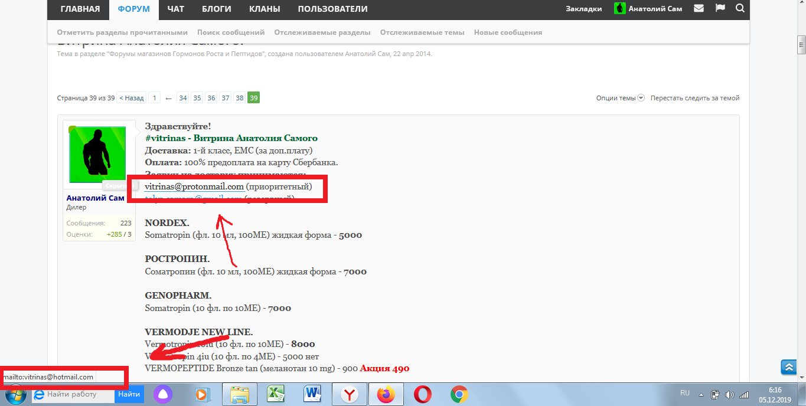Open Opera browser from the taskbar
Viewport: 806px width, 406px height.
(x=422, y=394)
